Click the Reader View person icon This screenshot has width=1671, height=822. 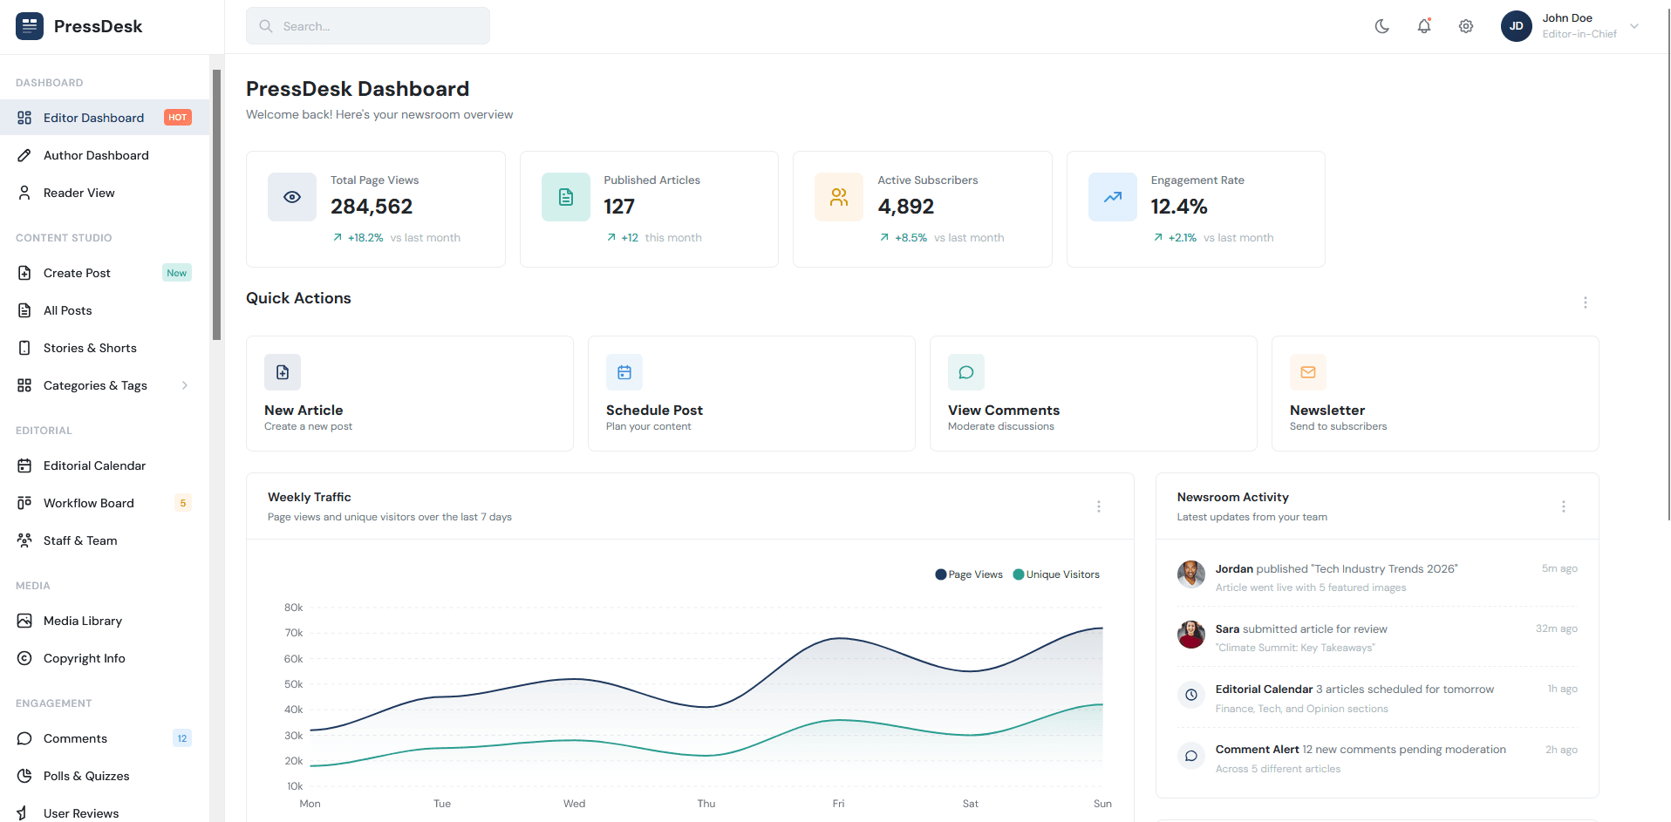tap(24, 193)
